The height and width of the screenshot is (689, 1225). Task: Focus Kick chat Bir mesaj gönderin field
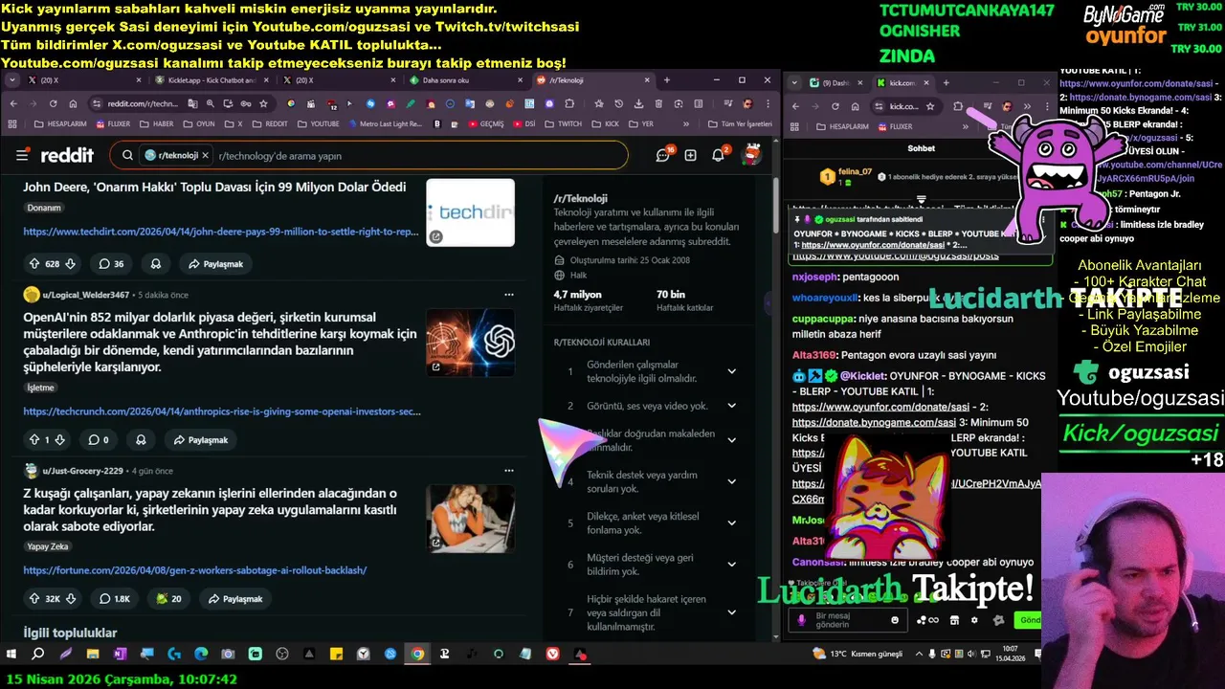(849, 620)
